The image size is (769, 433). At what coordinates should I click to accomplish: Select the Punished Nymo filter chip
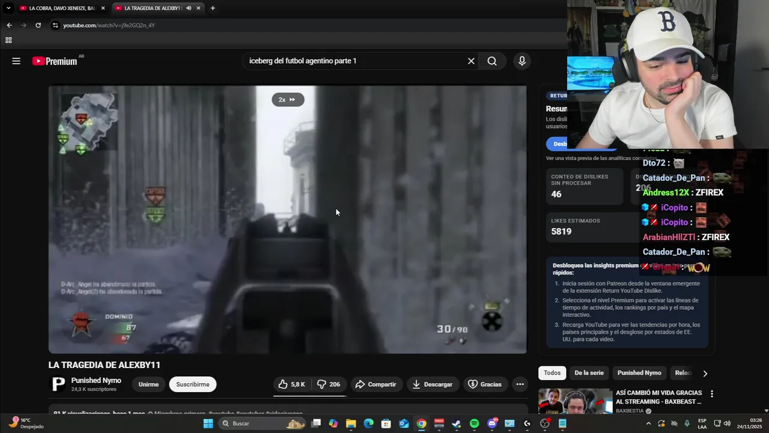click(x=639, y=373)
